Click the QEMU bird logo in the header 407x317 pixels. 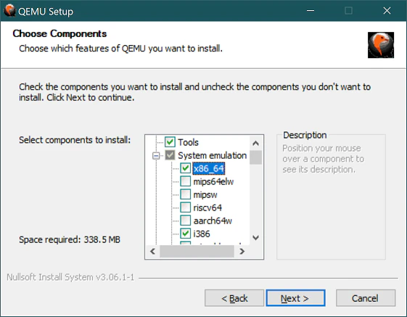(x=381, y=45)
